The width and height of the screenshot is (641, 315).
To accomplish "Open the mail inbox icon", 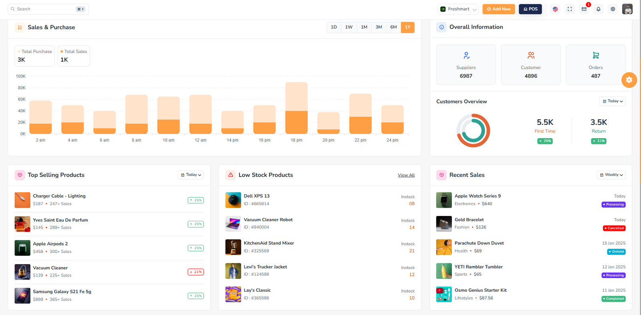I will [584, 9].
